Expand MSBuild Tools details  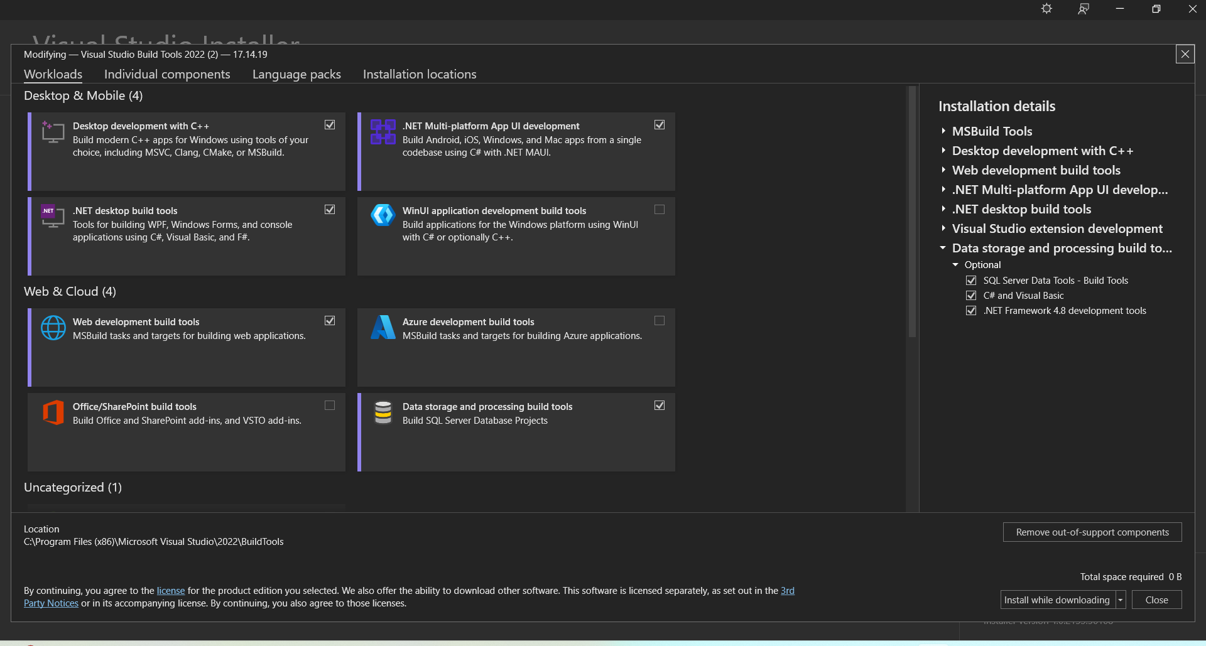[943, 131]
